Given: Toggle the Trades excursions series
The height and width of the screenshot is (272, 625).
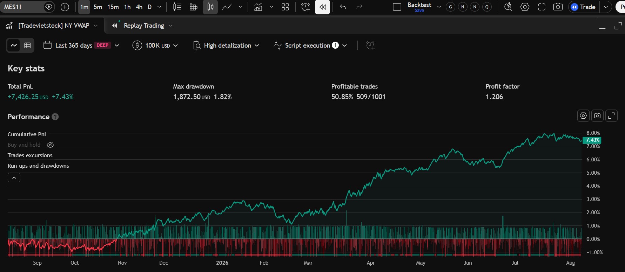Looking at the screenshot, I should 30,155.
